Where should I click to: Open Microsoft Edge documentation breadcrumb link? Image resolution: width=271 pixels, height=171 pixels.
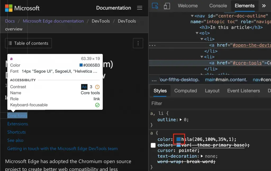pyautogui.click(x=53, y=21)
